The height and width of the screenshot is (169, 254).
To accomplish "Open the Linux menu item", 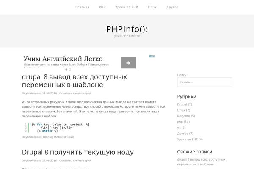I will [x=152, y=7].
